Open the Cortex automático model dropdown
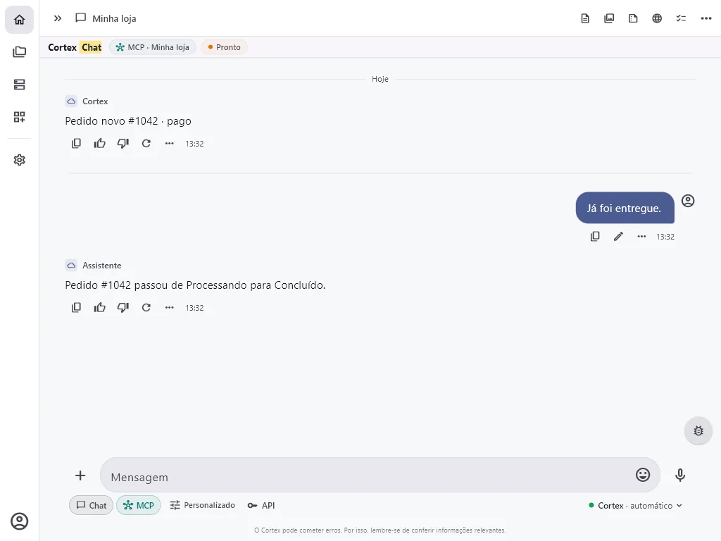The height and width of the screenshot is (541, 721). (636, 506)
